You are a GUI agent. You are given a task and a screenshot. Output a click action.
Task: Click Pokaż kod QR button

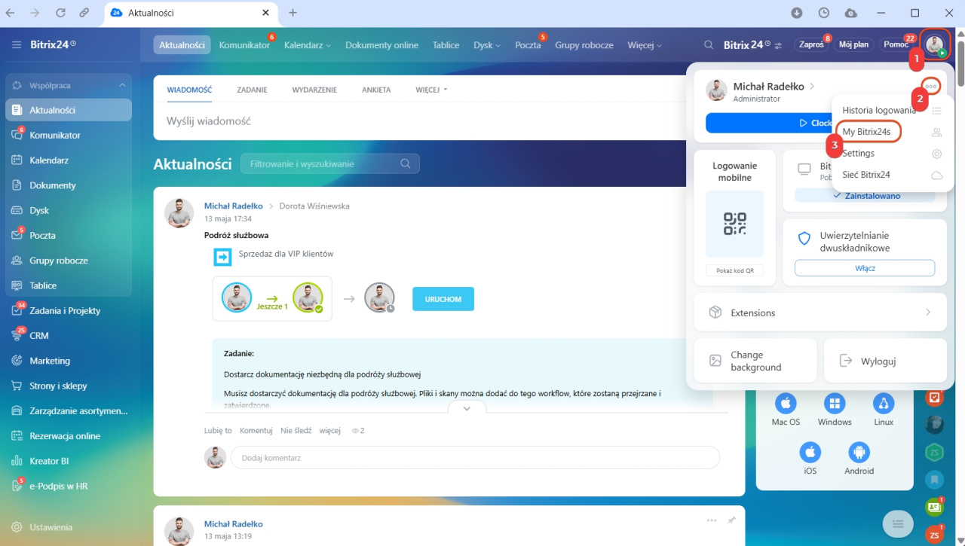click(x=734, y=270)
